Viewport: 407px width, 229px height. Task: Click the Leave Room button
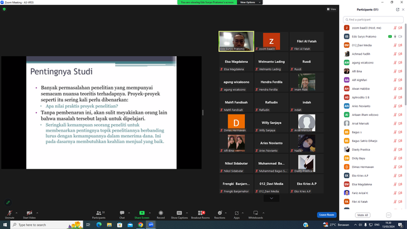click(x=326, y=215)
